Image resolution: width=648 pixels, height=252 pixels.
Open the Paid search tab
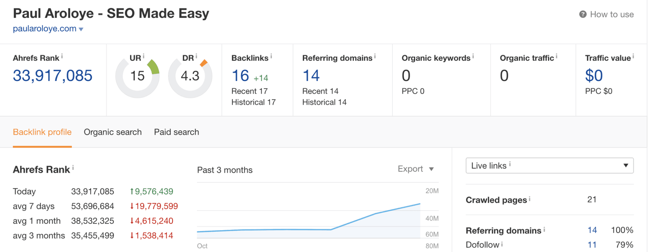(x=177, y=132)
